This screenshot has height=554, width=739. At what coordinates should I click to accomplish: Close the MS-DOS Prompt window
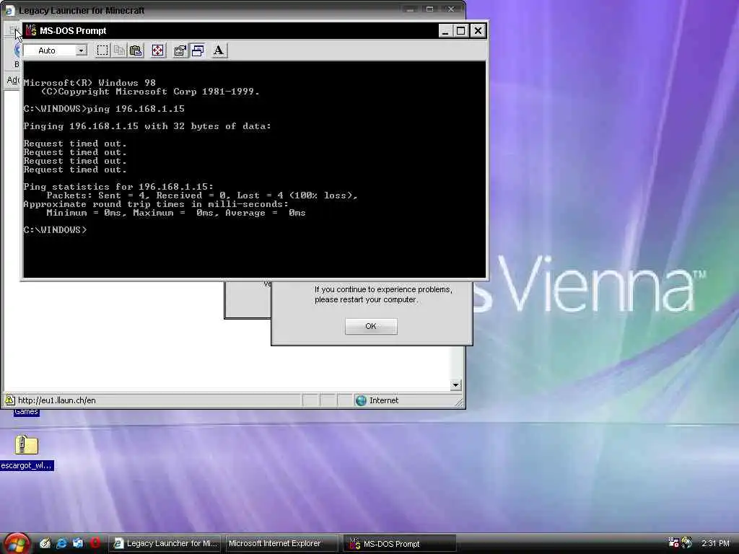pos(478,30)
